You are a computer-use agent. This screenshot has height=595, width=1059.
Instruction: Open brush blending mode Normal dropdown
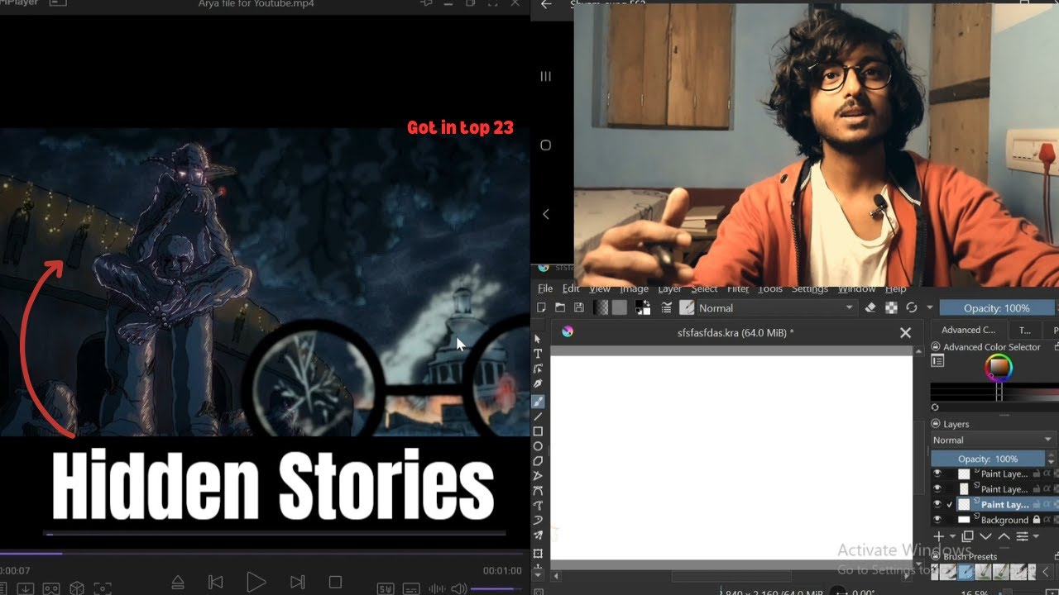click(x=776, y=307)
